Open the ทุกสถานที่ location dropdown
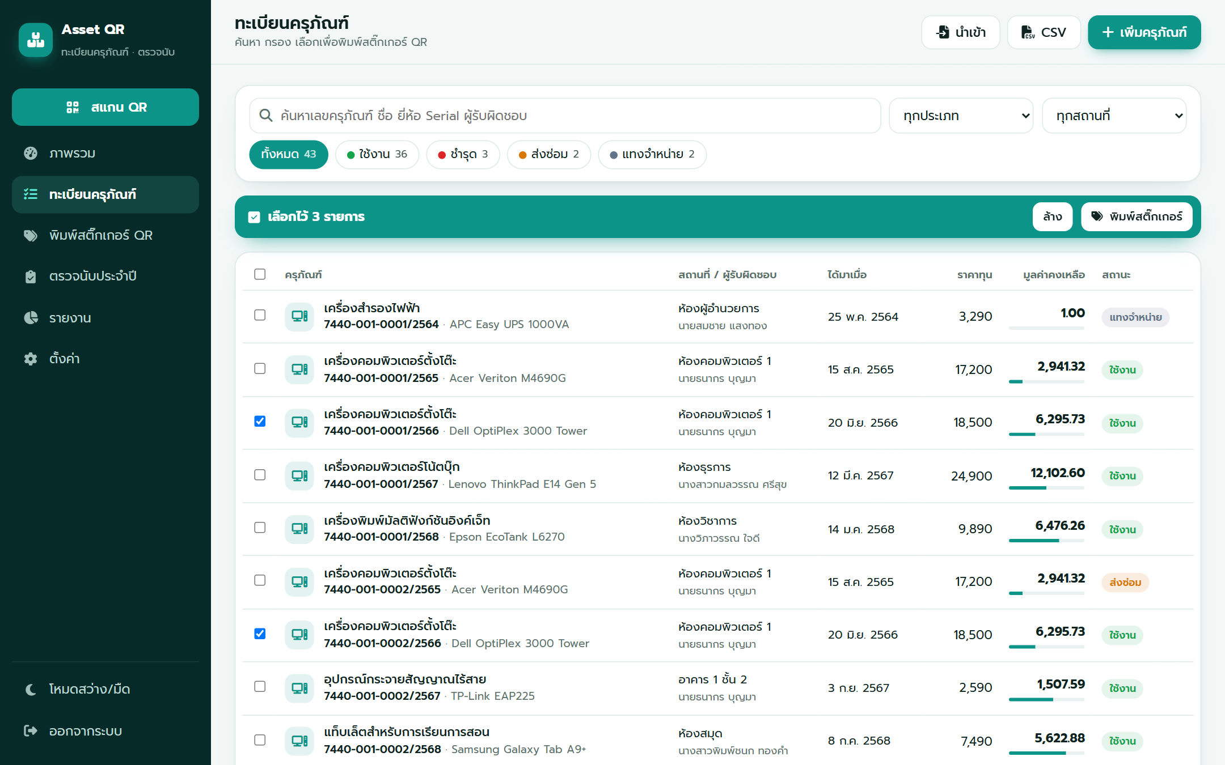The image size is (1225, 765). coord(1114,116)
